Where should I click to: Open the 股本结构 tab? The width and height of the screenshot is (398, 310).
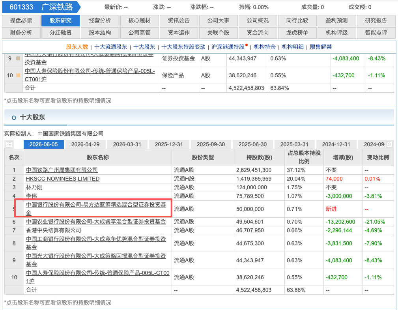(x=100, y=33)
